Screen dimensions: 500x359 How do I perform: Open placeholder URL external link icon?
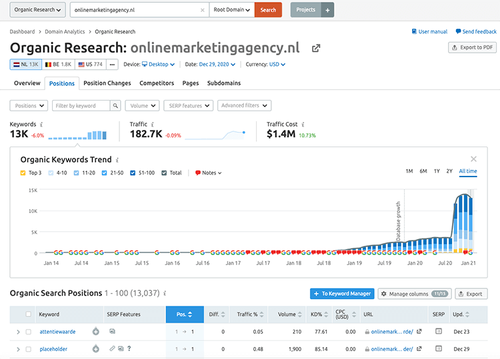click(419, 349)
